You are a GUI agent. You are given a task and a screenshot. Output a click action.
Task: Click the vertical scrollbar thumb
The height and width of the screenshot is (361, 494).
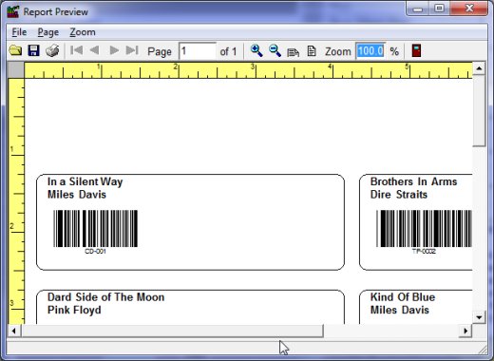pos(479,111)
